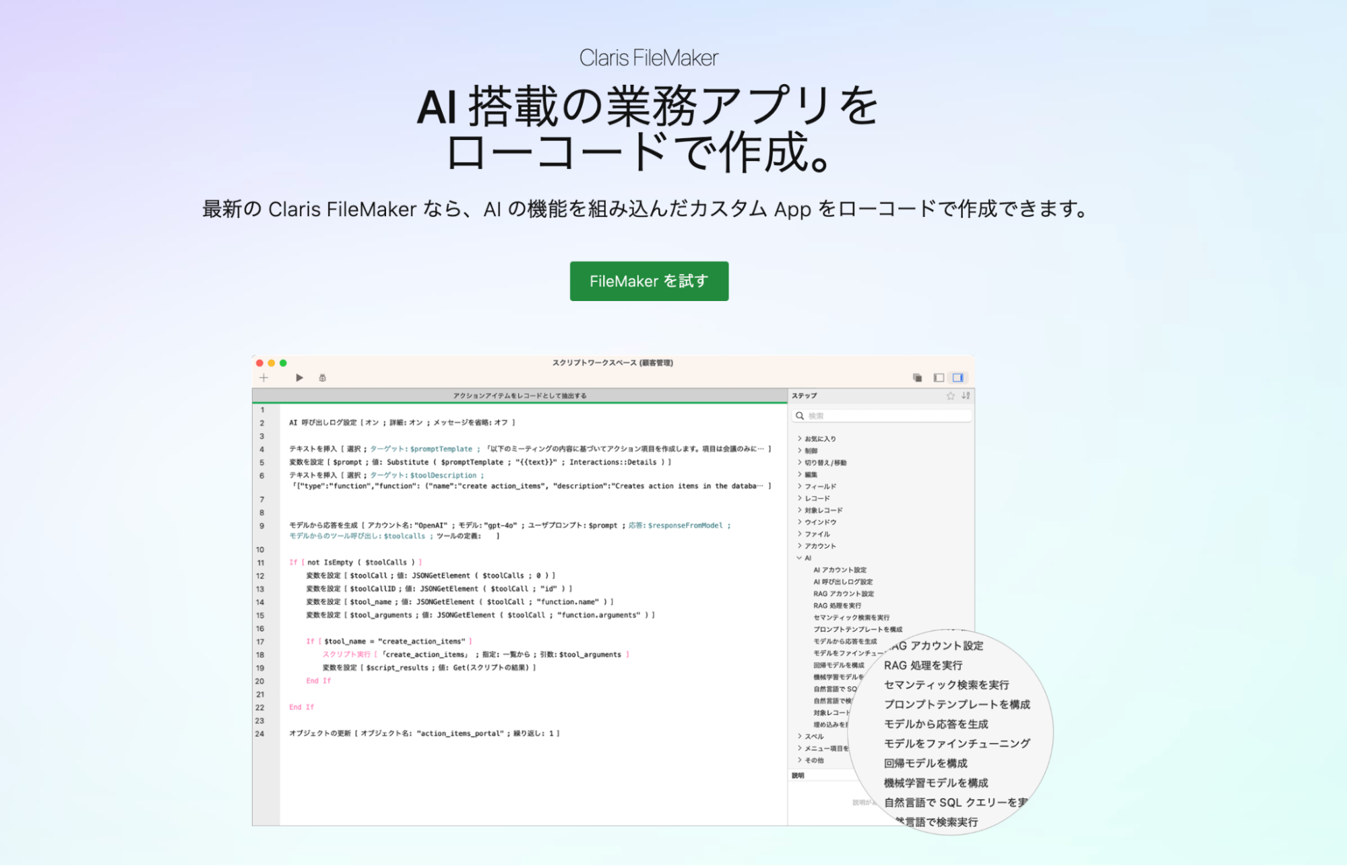Click the green macOS zoom button
1347x866 pixels.
pos(284,363)
